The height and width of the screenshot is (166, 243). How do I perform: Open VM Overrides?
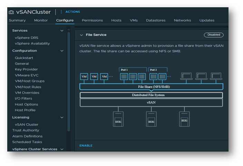pos(27,93)
